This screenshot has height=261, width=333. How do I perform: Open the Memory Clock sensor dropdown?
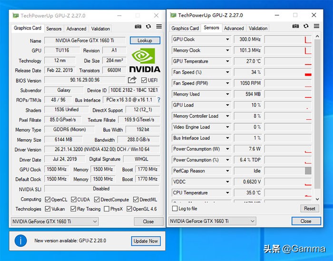[x=227, y=50]
